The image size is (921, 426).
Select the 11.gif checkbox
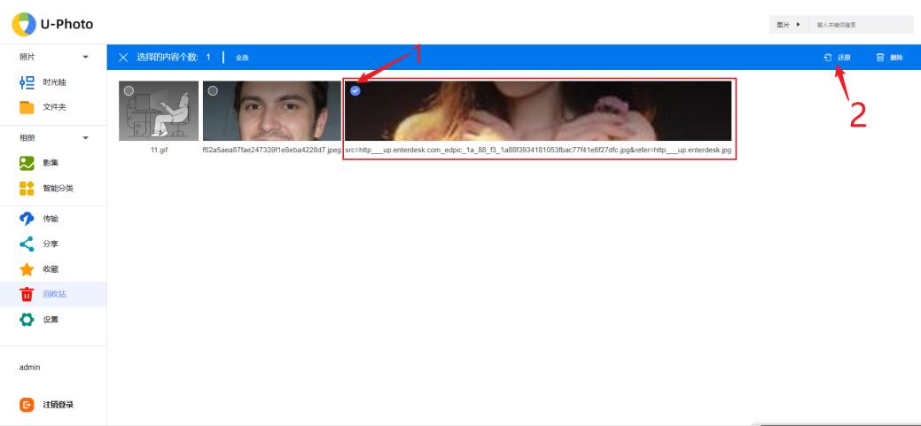(x=129, y=90)
